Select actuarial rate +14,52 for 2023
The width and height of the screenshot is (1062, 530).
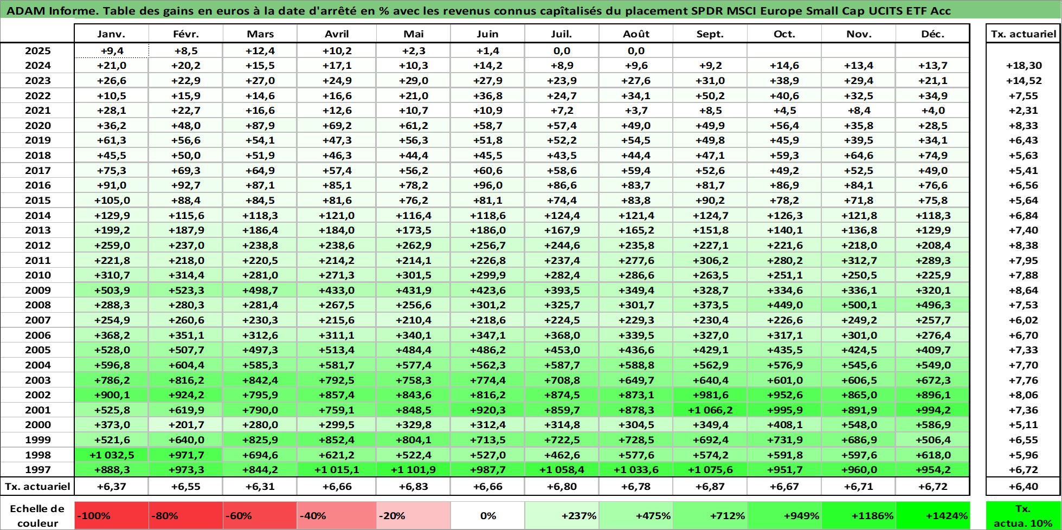[1024, 81]
